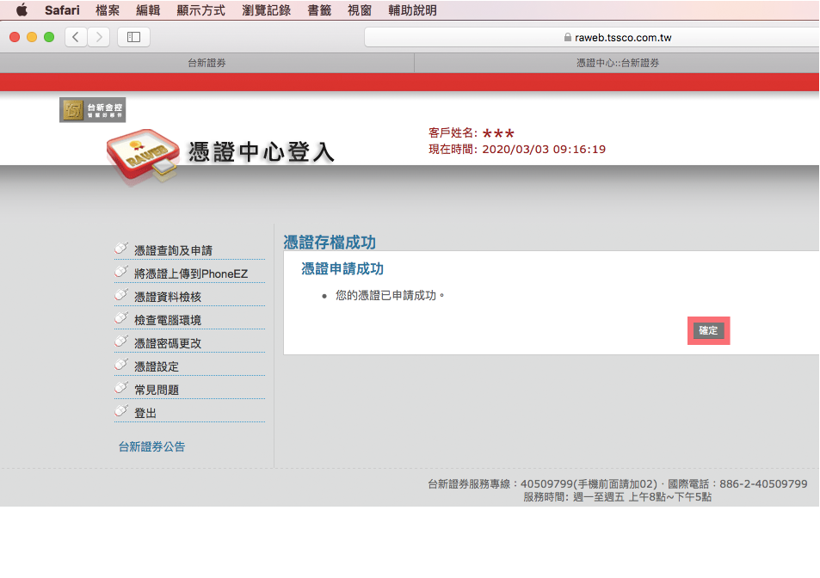The image size is (820, 578).
Task: Open the 書籤 menu
Action: point(319,10)
